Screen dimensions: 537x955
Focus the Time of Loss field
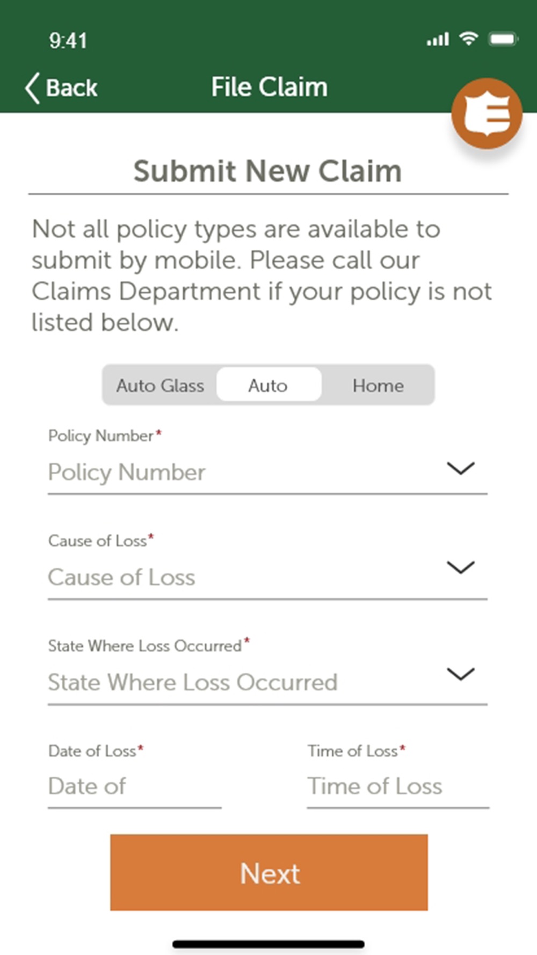pos(398,786)
